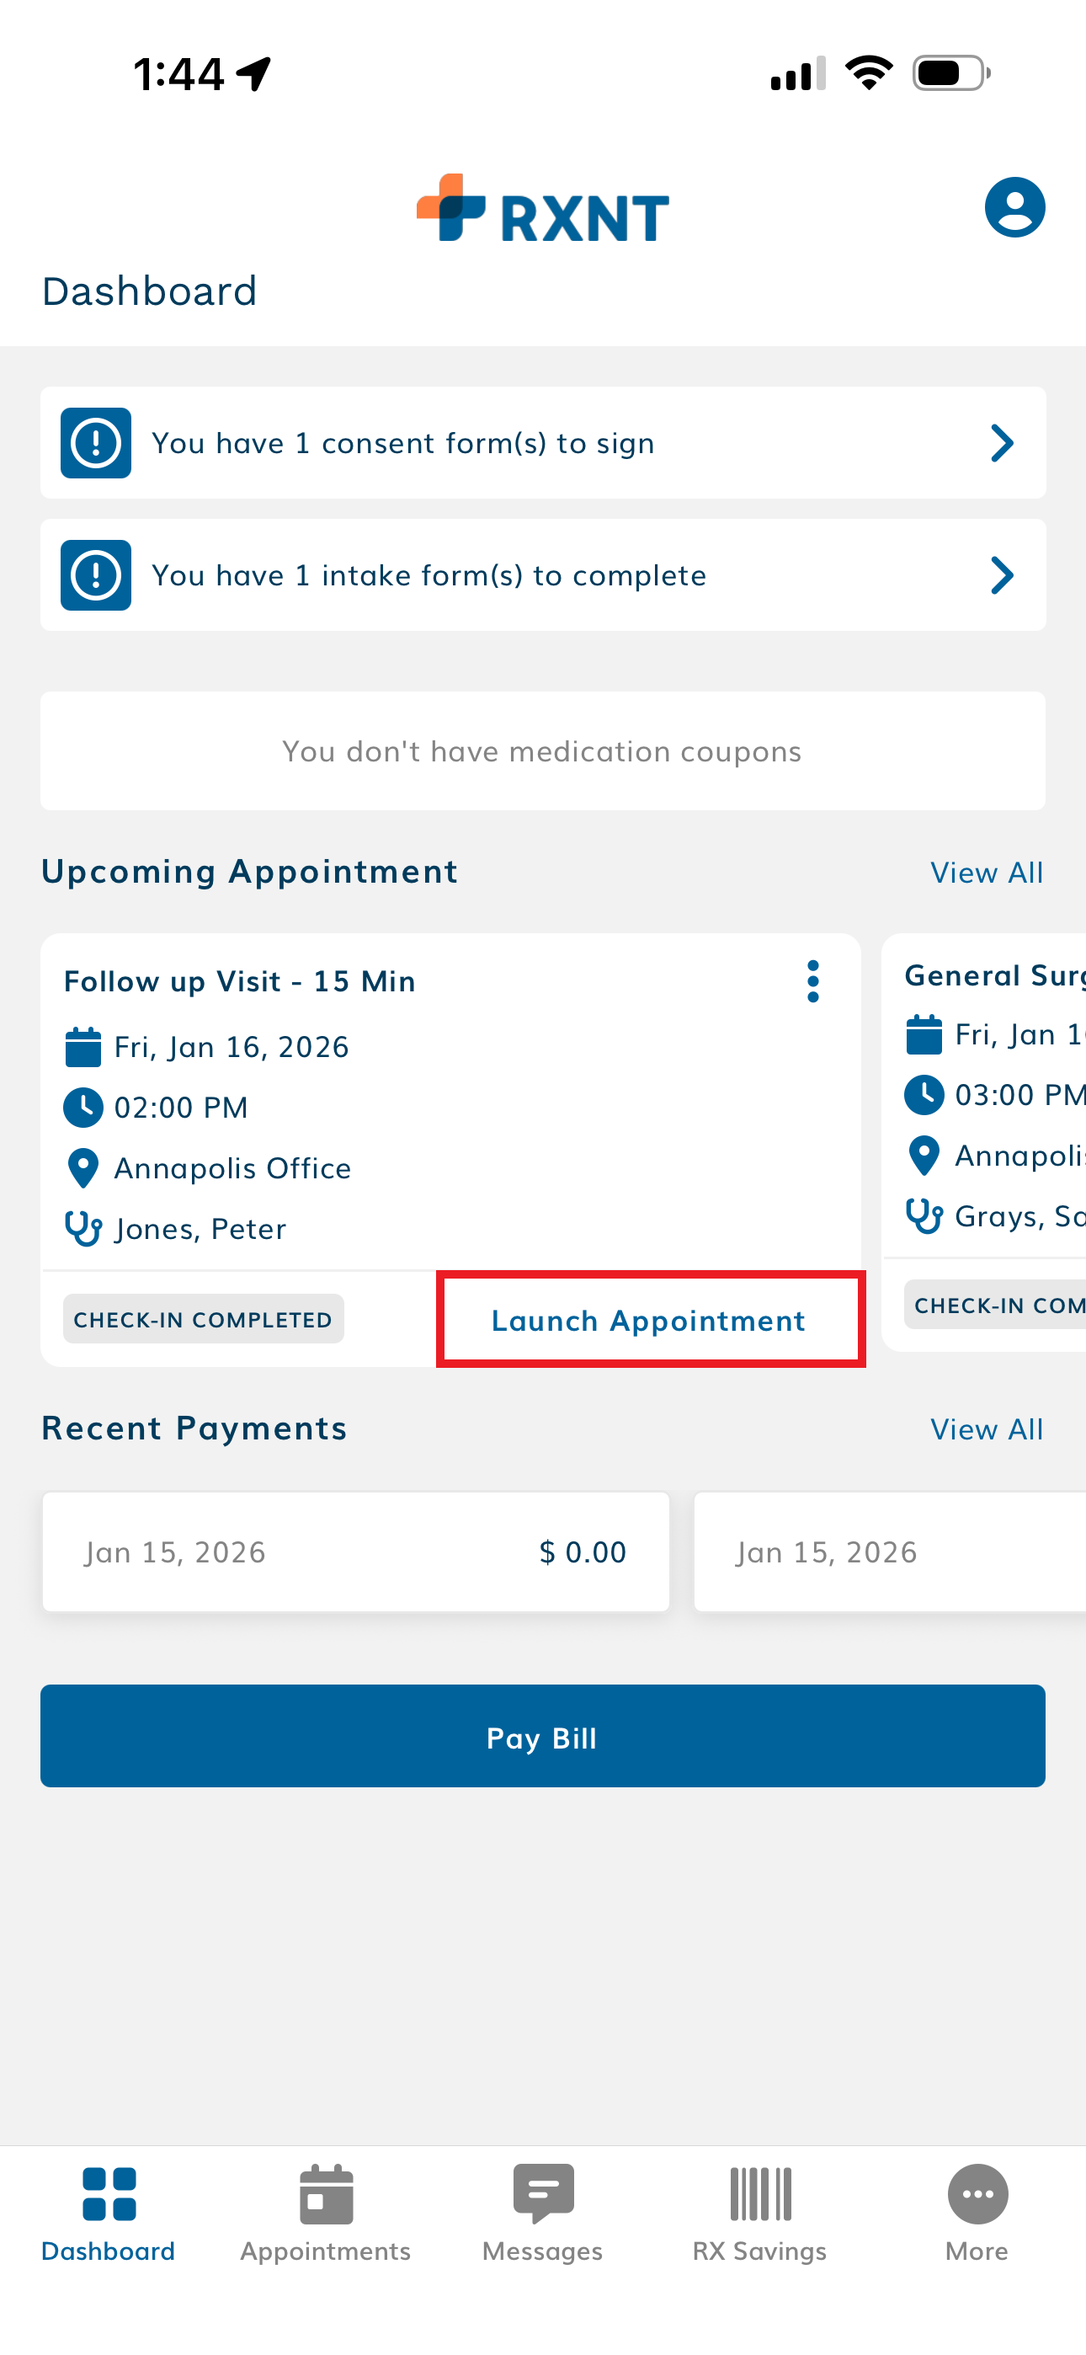The image size is (1086, 2355).
Task: Open the user profile icon
Action: [x=1014, y=207]
